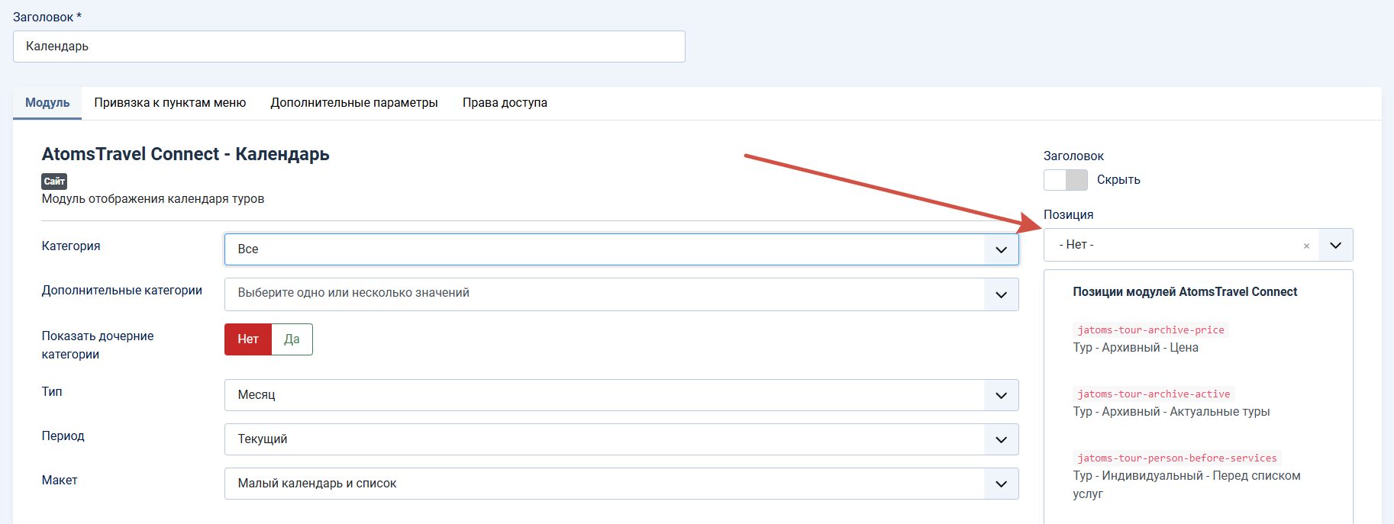Open the Позиция dropdown arrow
The height and width of the screenshot is (524, 1394).
click(x=1335, y=246)
